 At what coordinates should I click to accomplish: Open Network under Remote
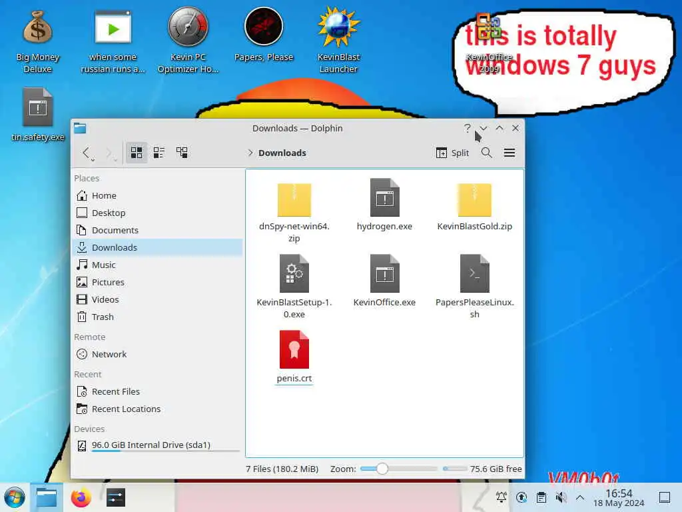click(x=158, y=355)
